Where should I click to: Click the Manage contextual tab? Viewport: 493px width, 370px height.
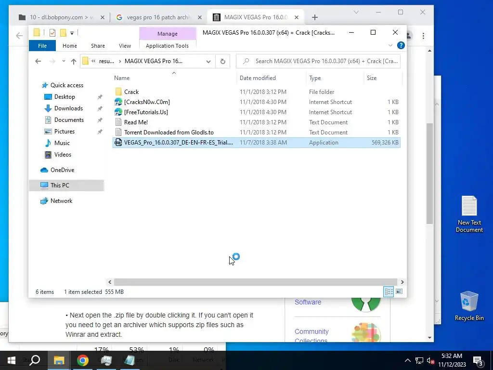168,34
